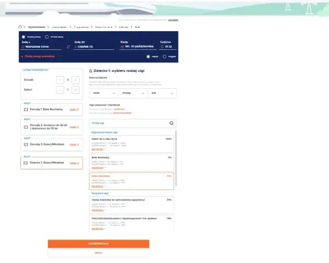
Task: Select highlighted Dzieci/Młodzież discount card
Action: click(132, 181)
